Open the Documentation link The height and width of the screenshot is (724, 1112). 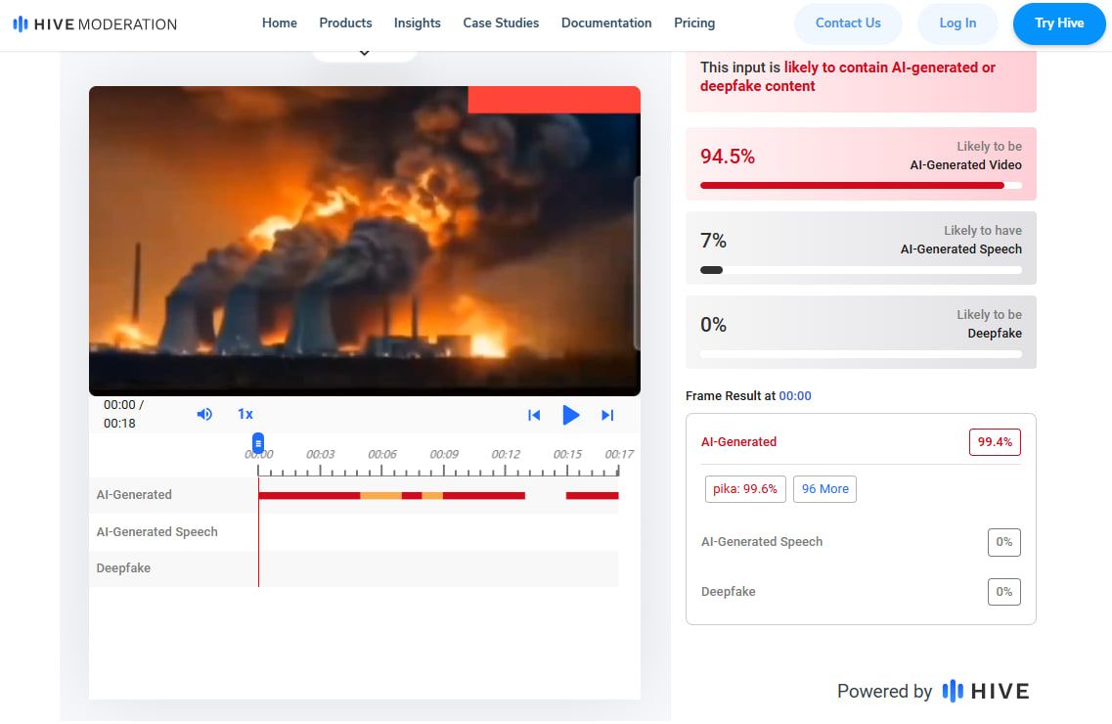click(x=606, y=23)
